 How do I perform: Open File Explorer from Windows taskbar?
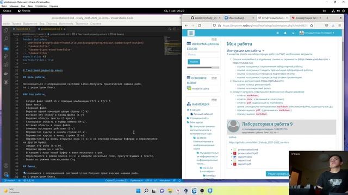tap(170, 191)
